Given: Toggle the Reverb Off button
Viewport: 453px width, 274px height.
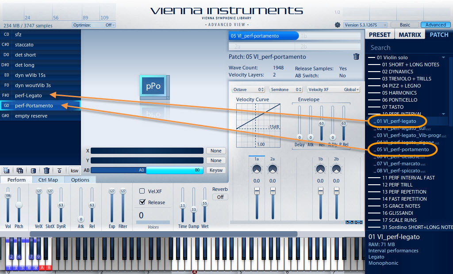Looking at the screenshot, I should coord(220,197).
